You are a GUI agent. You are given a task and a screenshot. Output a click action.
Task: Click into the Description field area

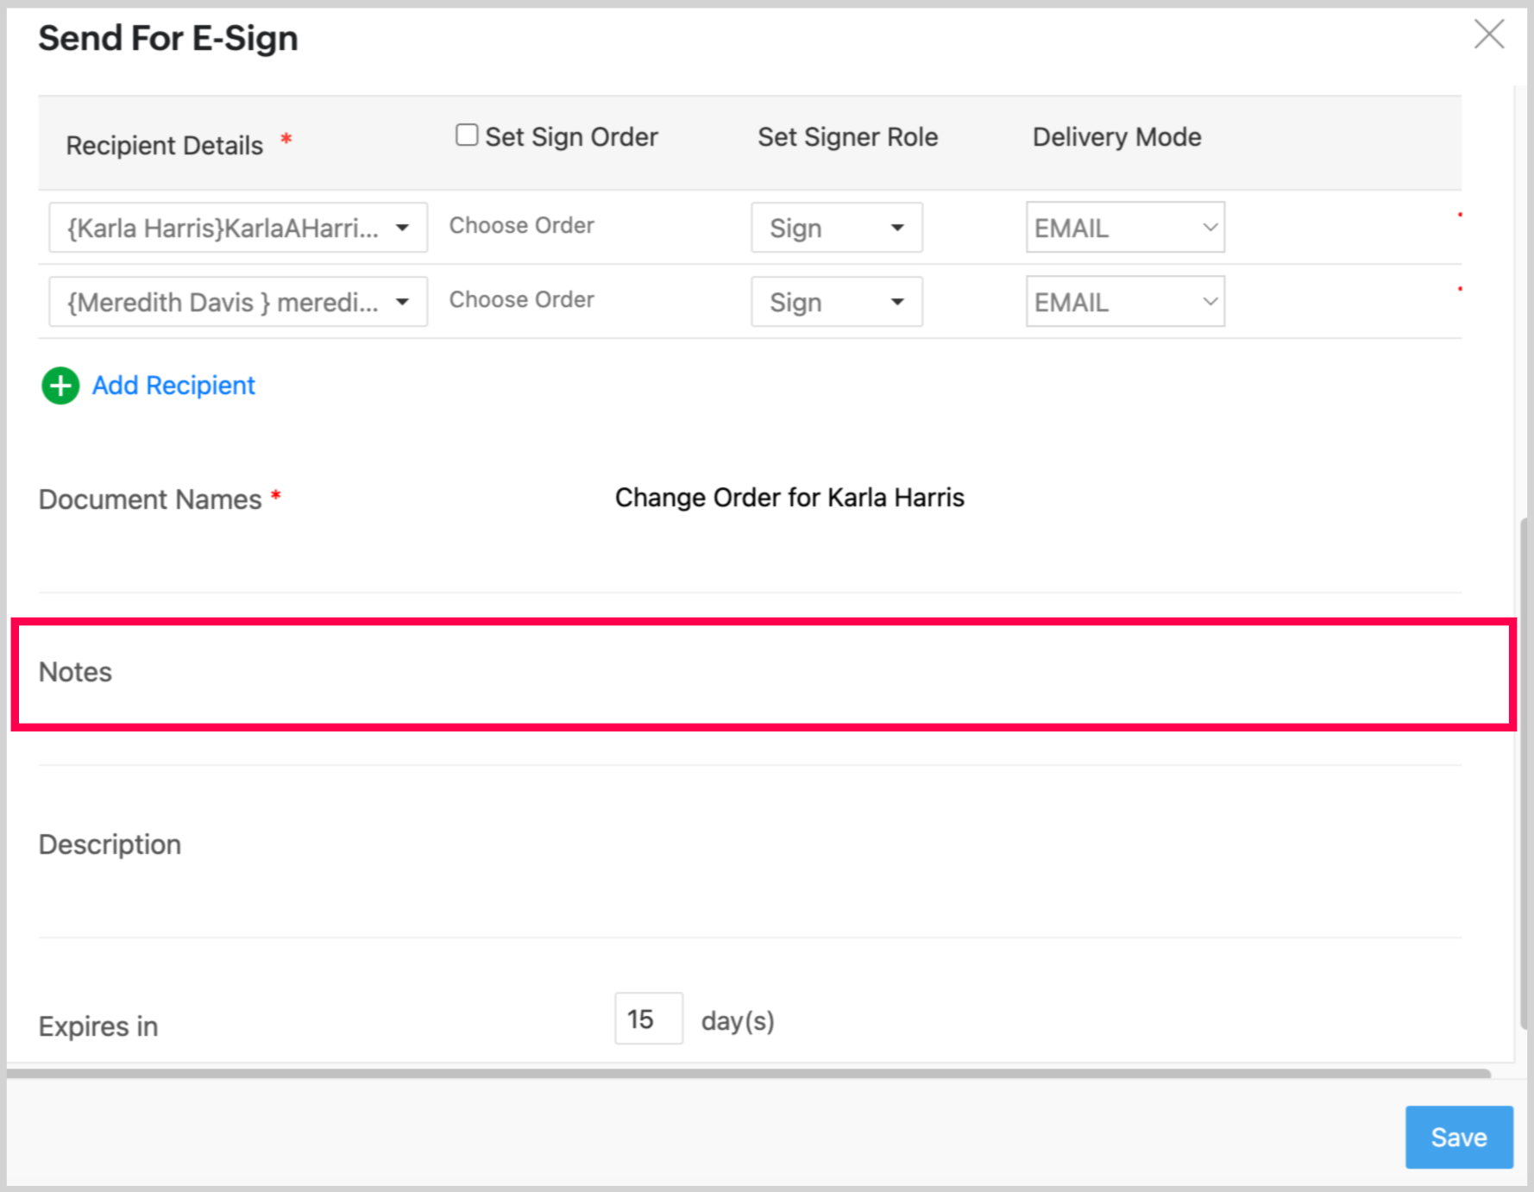coord(776,845)
